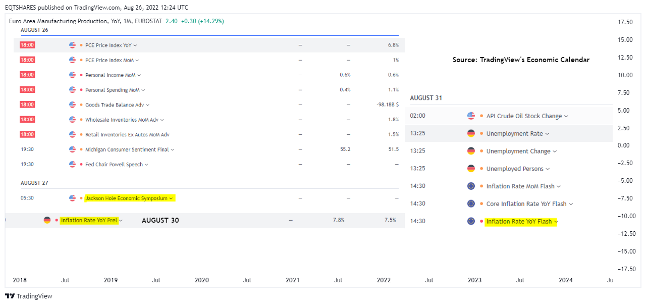Open the Retail Inventories Ex Autos MoM Adv event
646x305 pixels.
127,134
